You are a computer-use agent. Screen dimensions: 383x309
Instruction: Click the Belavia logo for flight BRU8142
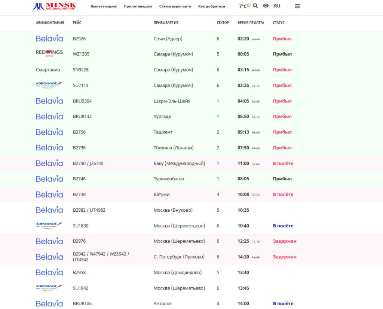tap(49, 116)
